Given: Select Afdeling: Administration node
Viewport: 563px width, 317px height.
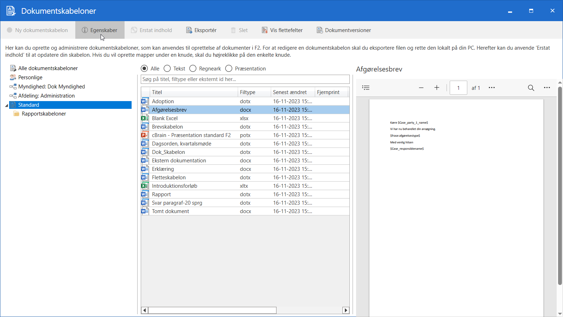Looking at the screenshot, I should point(46,96).
